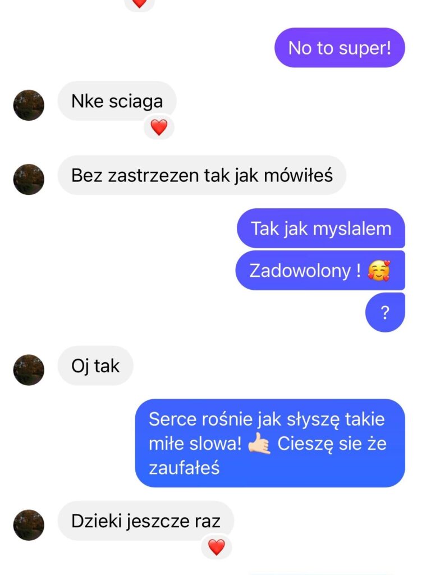Tap the heart reaction under "Nke sciaga"
This screenshot has height=575, width=431.
pos(159,127)
